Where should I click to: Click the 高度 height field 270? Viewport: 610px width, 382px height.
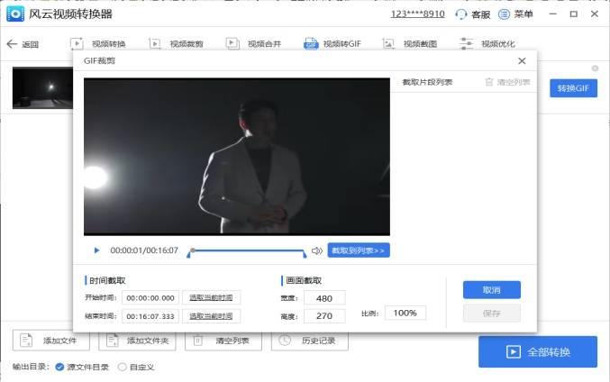click(x=324, y=316)
